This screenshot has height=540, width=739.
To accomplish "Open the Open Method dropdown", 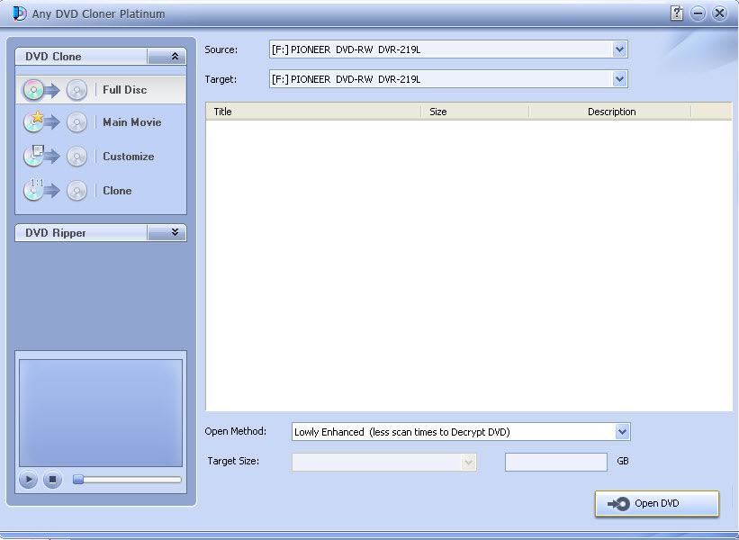I will [x=622, y=432].
